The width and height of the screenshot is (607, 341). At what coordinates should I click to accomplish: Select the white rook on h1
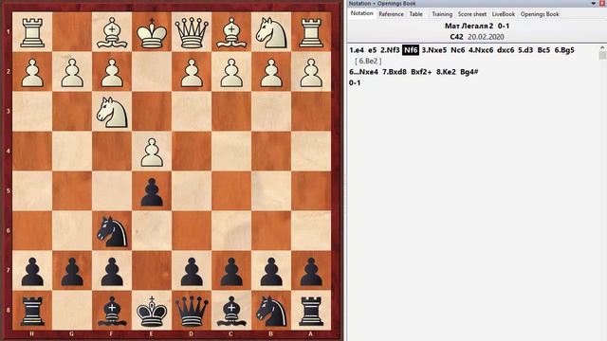32,31
